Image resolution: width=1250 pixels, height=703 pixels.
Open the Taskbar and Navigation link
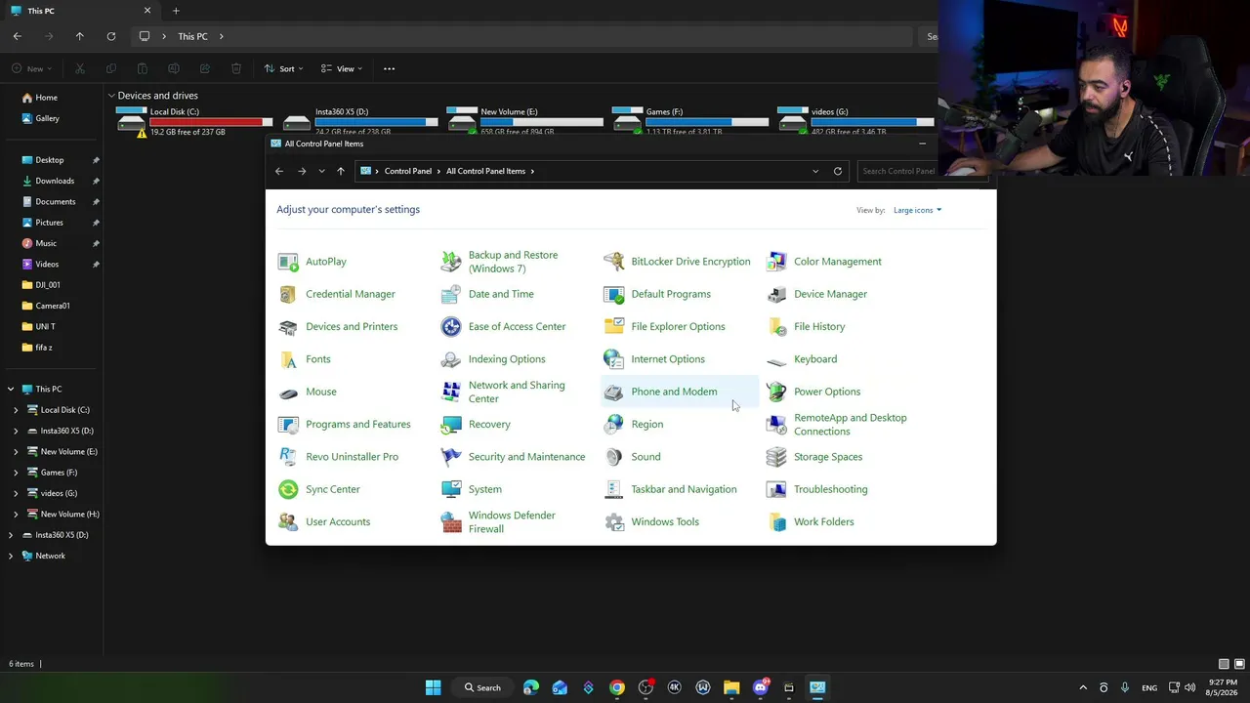tap(684, 489)
